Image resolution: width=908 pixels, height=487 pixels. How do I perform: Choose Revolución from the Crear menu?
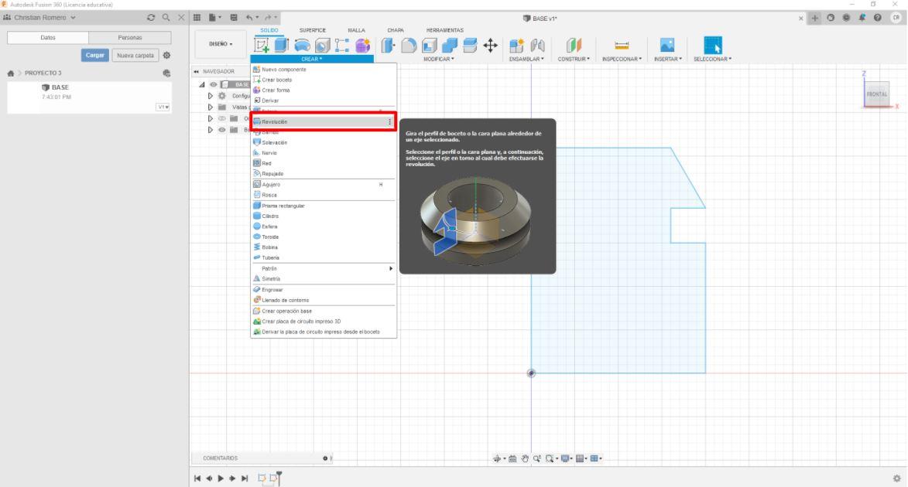pos(324,122)
